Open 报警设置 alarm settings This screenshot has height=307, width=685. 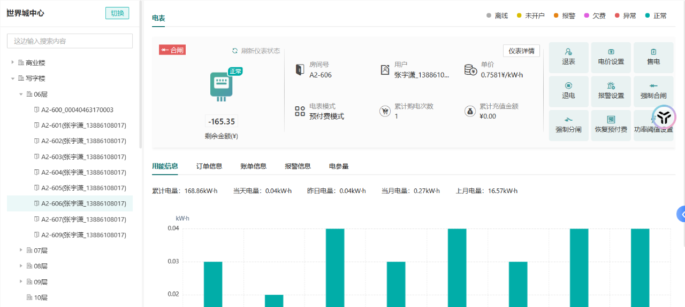pos(611,86)
